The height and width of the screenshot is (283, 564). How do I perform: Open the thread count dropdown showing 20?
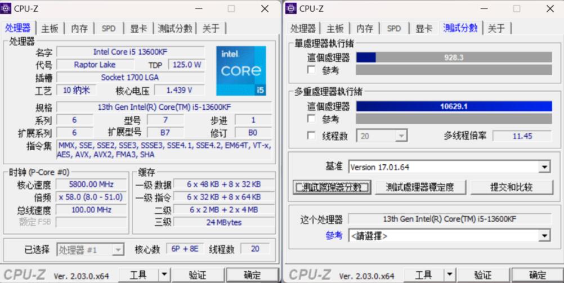(x=382, y=136)
